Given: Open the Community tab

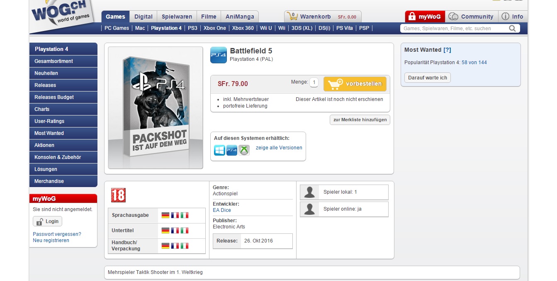Looking at the screenshot, I should pyautogui.click(x=472, y=17).
